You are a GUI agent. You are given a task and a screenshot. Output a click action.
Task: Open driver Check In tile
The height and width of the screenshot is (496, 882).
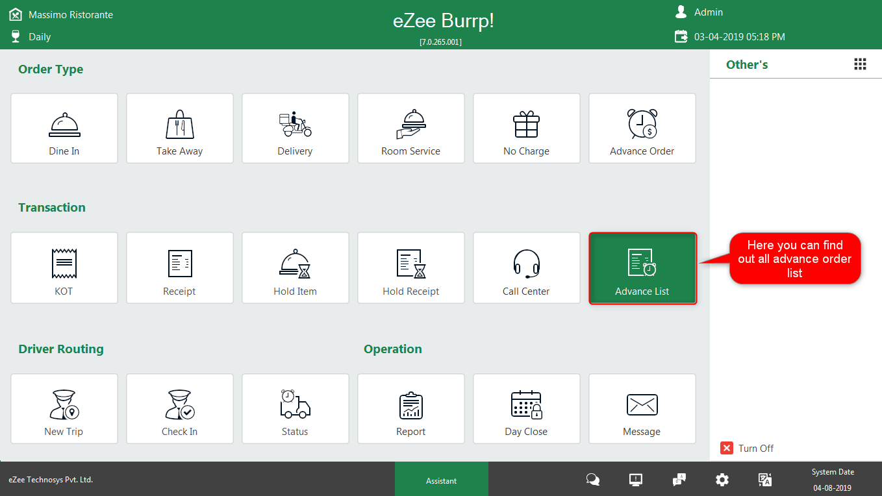[180, 408]
